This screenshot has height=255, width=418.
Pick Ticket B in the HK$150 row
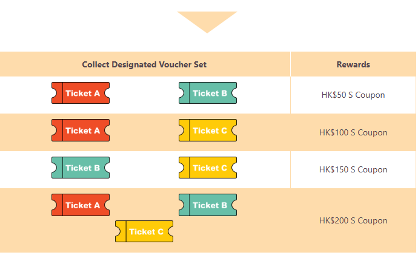click(81, 168)
